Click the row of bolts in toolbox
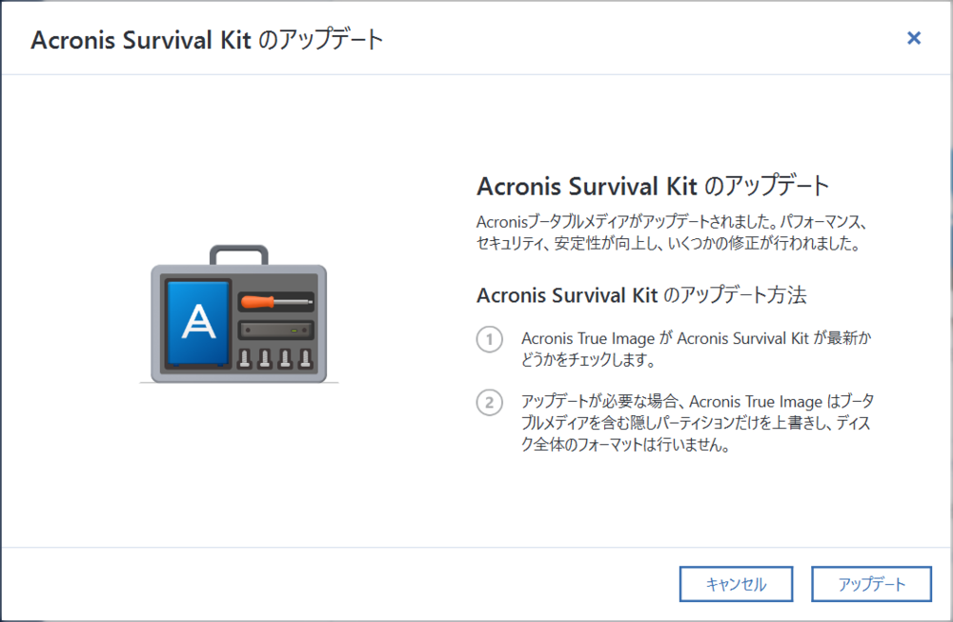953x622 pixels. coord(275,358)
